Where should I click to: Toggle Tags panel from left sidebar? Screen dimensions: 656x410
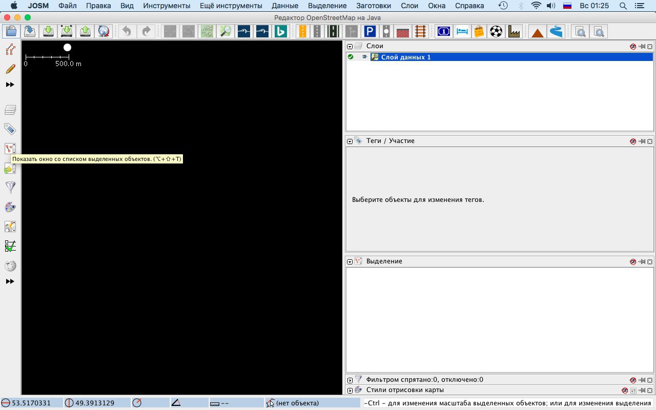[x=10, y=129]
